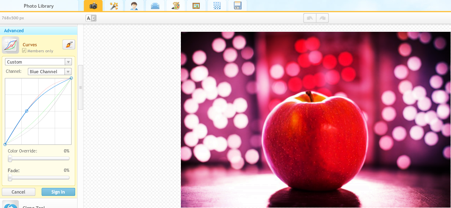
Task: Click the Fade slider handle
Action: pos(10,178)
